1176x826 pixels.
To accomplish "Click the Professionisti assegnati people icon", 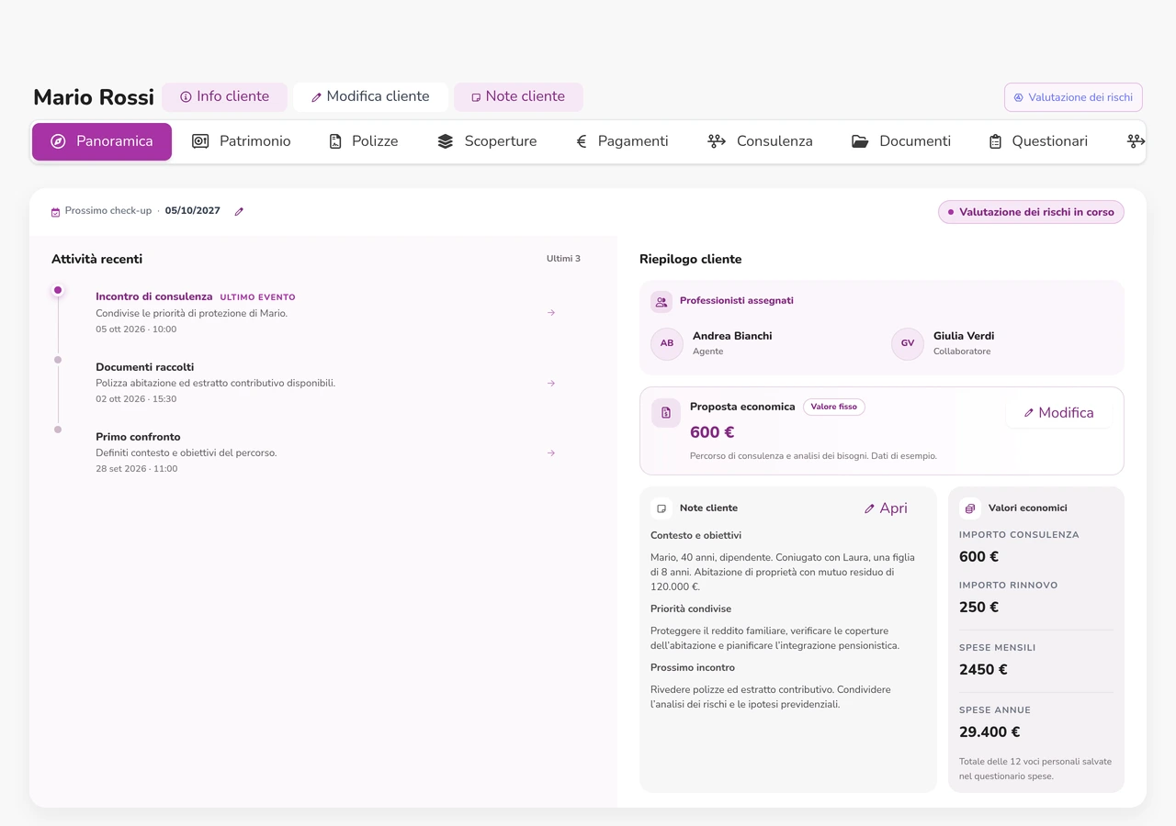I will pos(661,301).
